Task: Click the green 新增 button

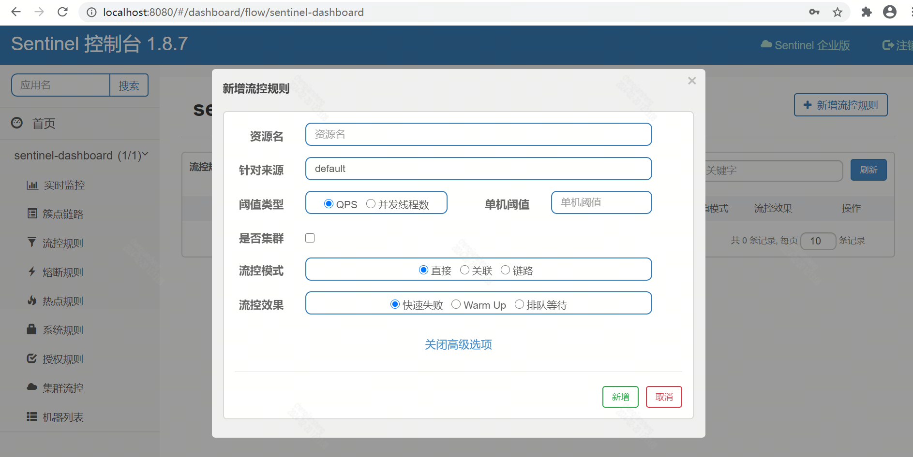Action: point(620,397)
